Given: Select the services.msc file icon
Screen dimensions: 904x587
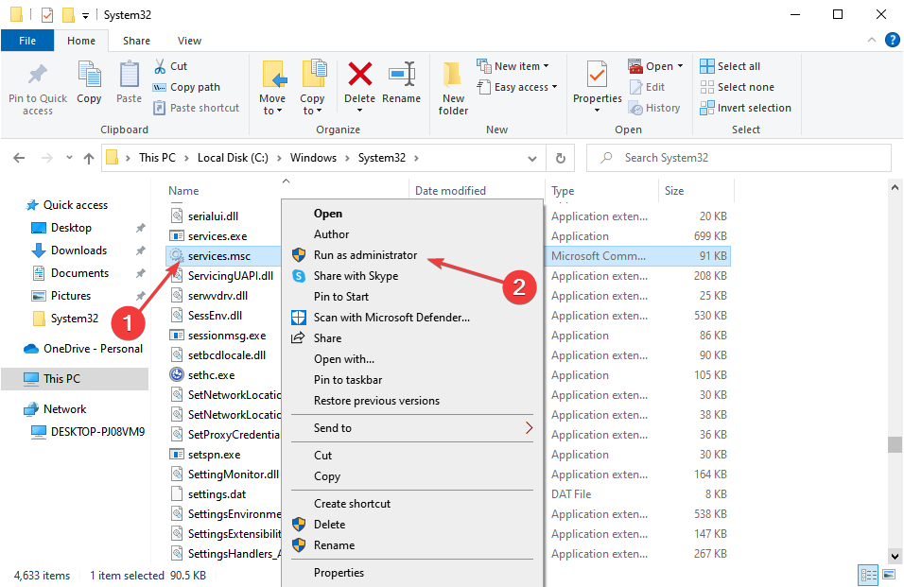Looking at the screenshot, I should (177, 256).
